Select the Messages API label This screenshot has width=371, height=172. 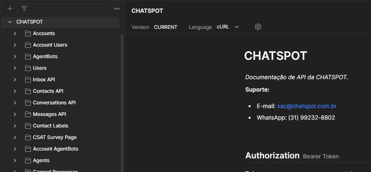coord(49,114)
